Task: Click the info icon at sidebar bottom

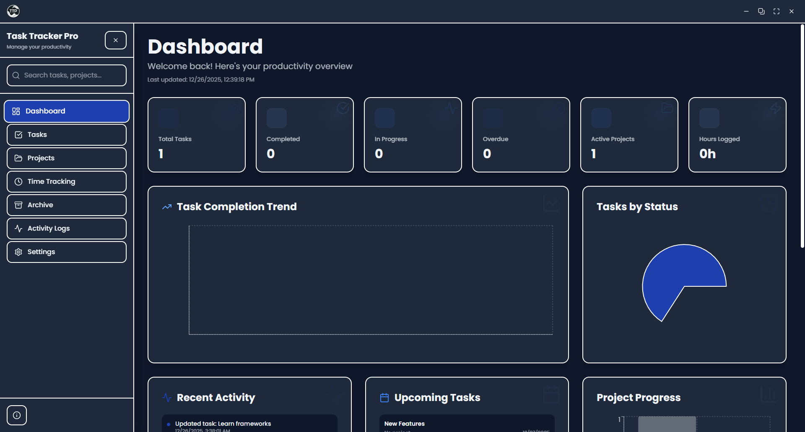Action: (17, 415)
